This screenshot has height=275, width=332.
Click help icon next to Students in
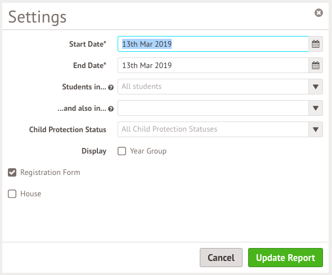111,87
